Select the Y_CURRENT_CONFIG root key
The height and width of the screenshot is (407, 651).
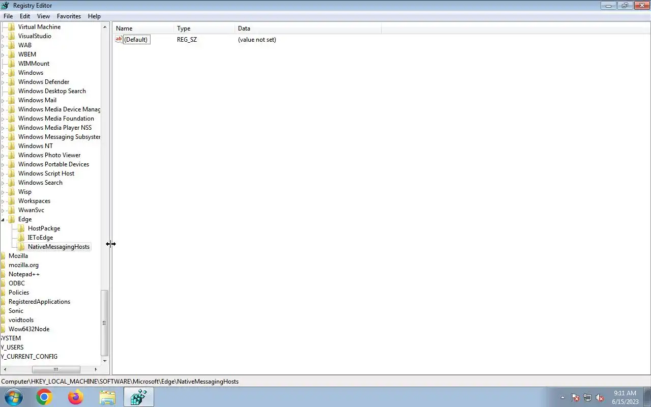click(x=29, y=357)
